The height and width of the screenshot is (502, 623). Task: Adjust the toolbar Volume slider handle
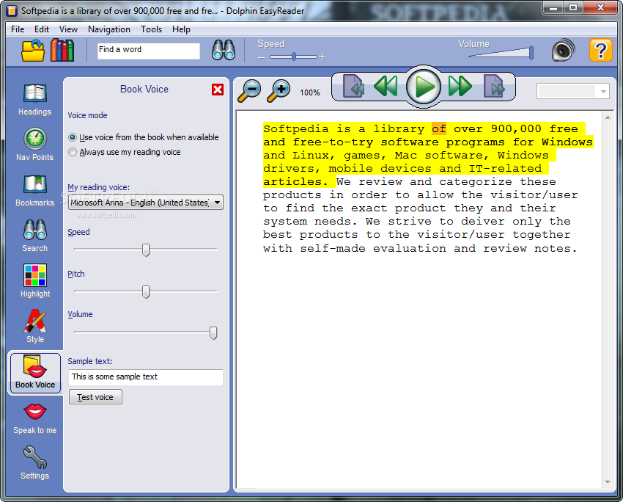tap(531, 53)
